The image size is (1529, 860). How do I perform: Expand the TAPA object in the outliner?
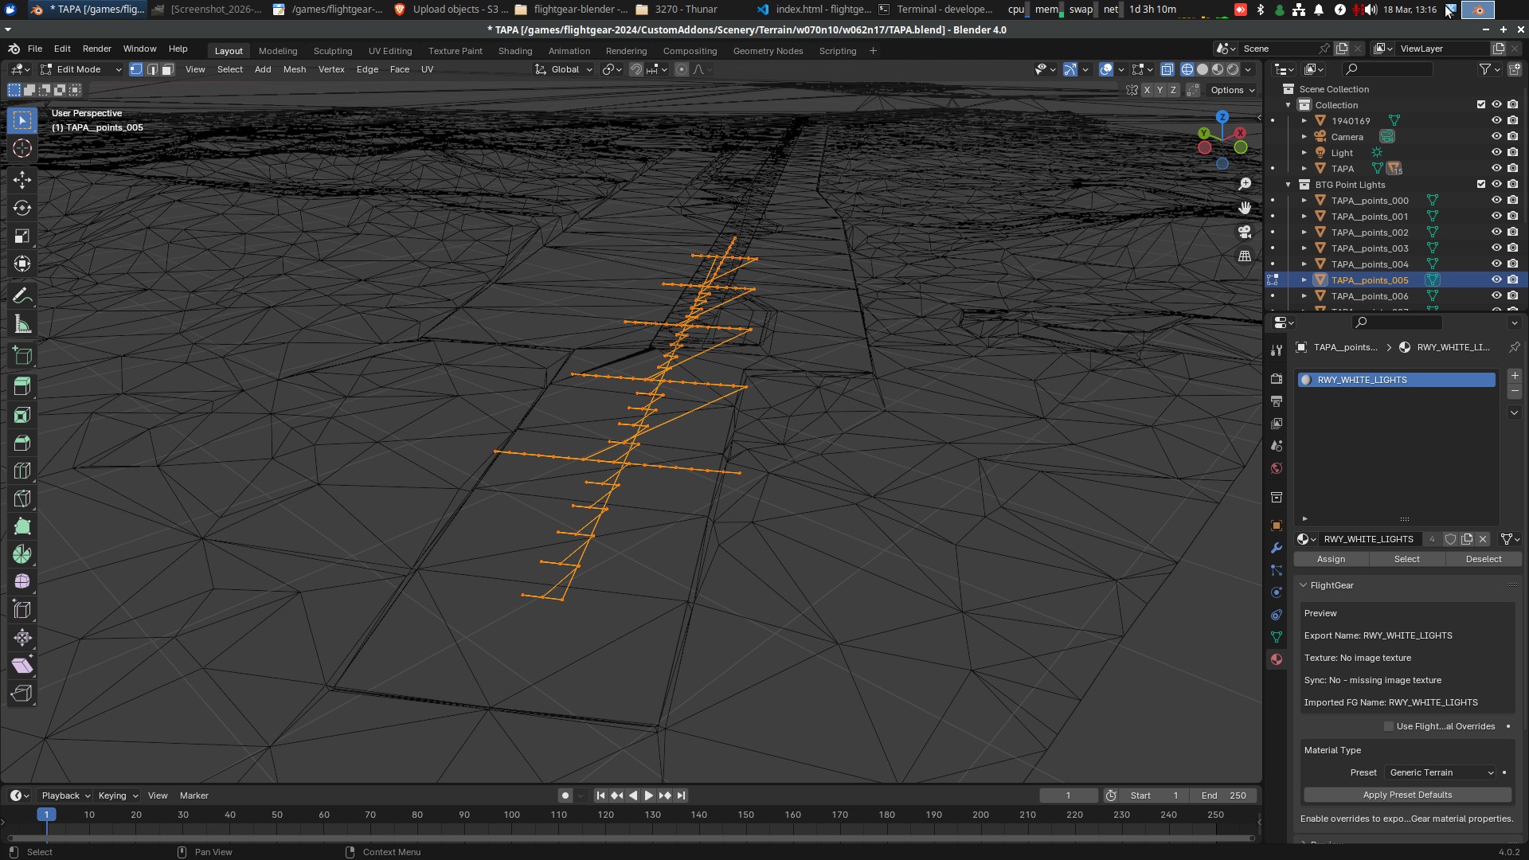point(1304,168)
